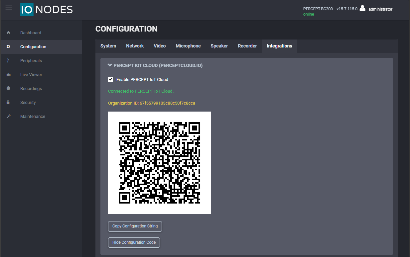This screenshot has width=410, height=257.
Task: Click the Dashboard home icon
Action: [x=8, y=33]
